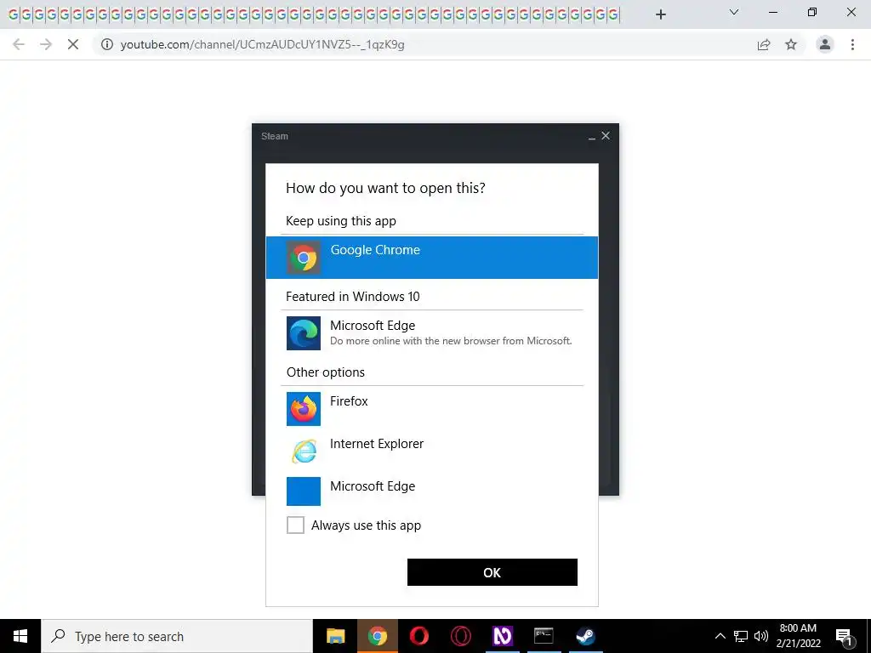This screenshot has height=653, width=871.
Task: Open Command Prompt from taskbar
Action: tap(544, 636)
